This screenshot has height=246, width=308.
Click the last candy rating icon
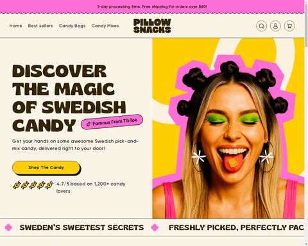(49, 185)
